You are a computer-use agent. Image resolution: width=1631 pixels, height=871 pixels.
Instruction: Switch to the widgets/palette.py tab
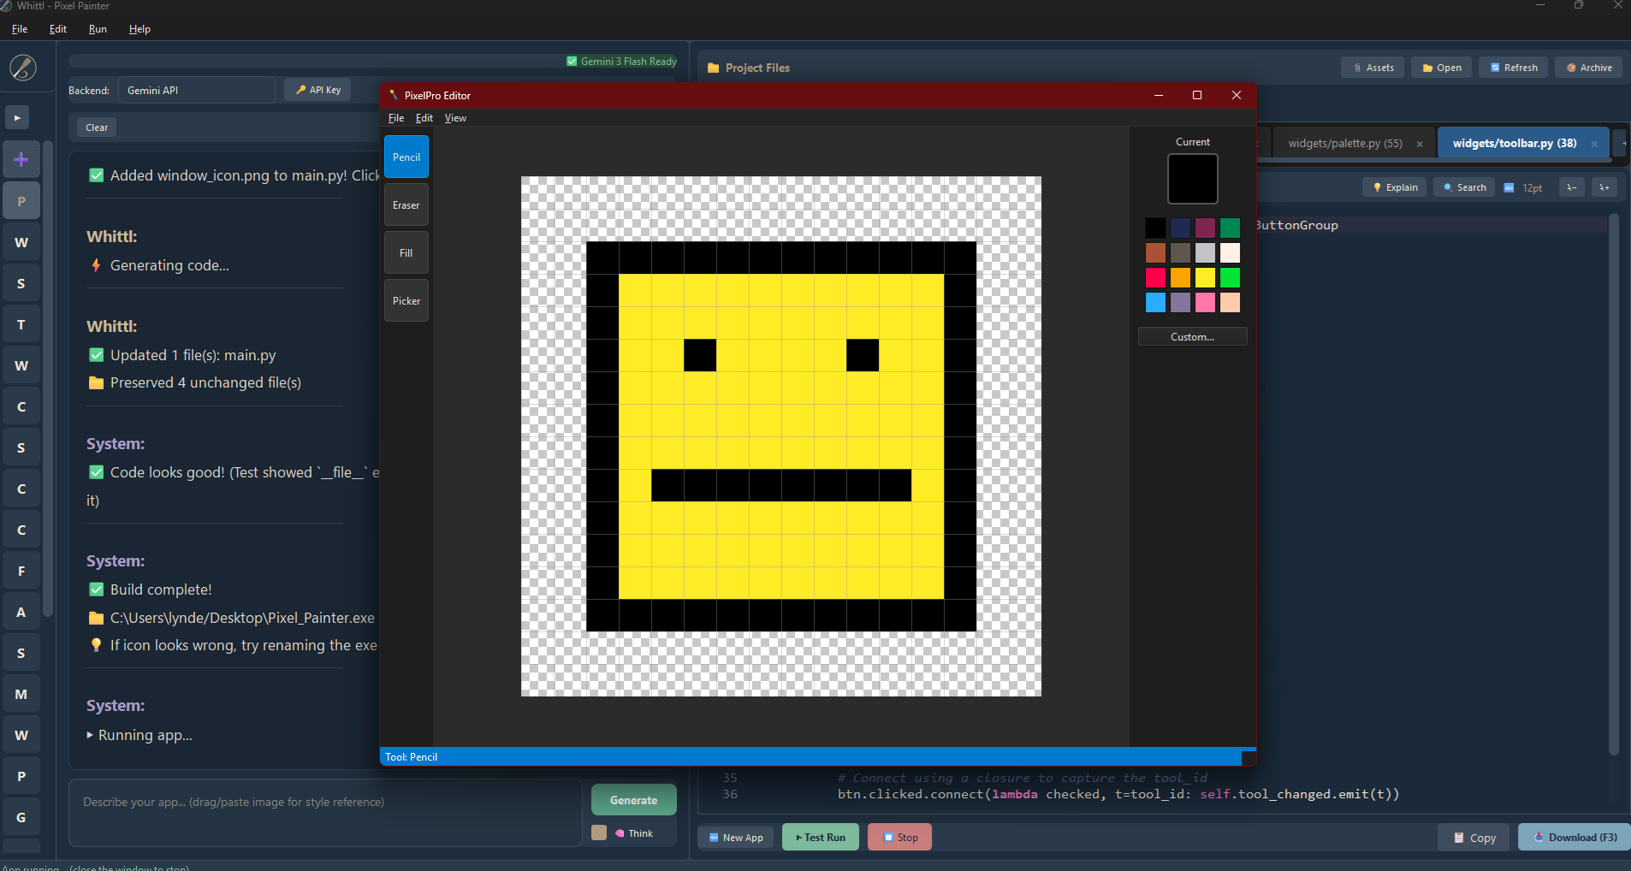click(1344, 144)
